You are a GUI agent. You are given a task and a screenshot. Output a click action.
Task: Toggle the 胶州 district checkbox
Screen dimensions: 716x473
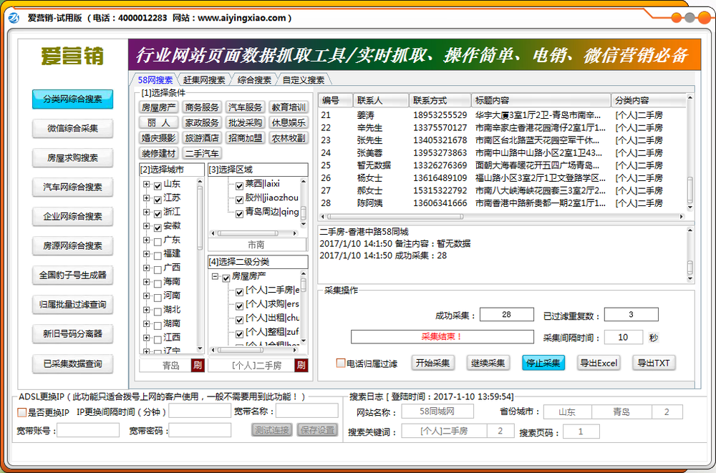[x=239, y=200]
